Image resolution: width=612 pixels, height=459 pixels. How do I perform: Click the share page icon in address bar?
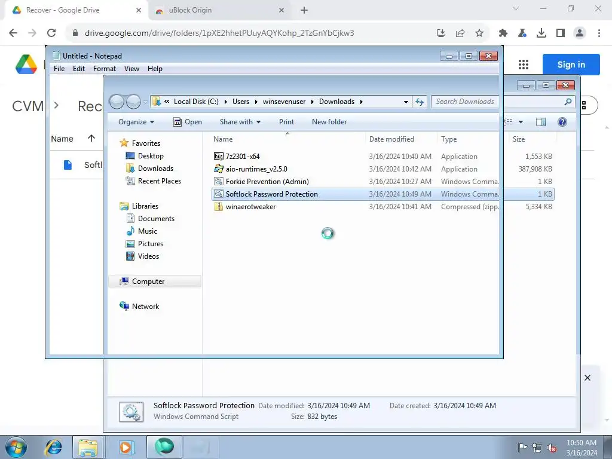click(x=460, y=33)
